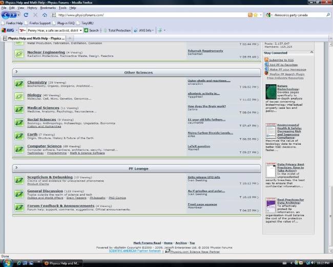Open the Data Privacy Best Practices thumbnail
Image resolution: width=333 pixels, height=267 pixels.
(271, 170)
